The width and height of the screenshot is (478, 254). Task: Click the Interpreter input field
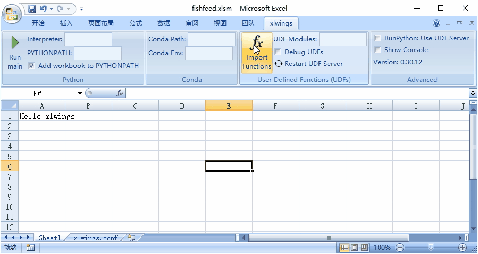tap(88, 39)
